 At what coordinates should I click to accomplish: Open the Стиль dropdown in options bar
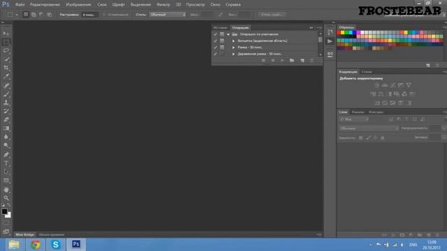(168, 15)
